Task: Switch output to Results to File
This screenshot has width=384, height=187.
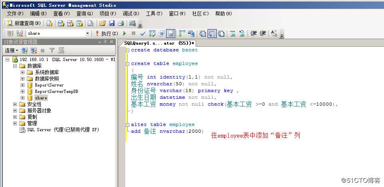Action: (222, 33)
